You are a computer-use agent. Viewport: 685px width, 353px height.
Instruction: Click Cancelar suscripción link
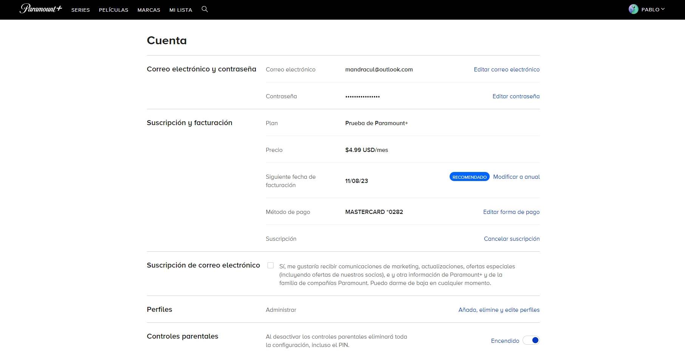512,239
